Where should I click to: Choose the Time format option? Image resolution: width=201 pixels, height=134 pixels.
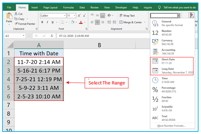tap(173, 80)
